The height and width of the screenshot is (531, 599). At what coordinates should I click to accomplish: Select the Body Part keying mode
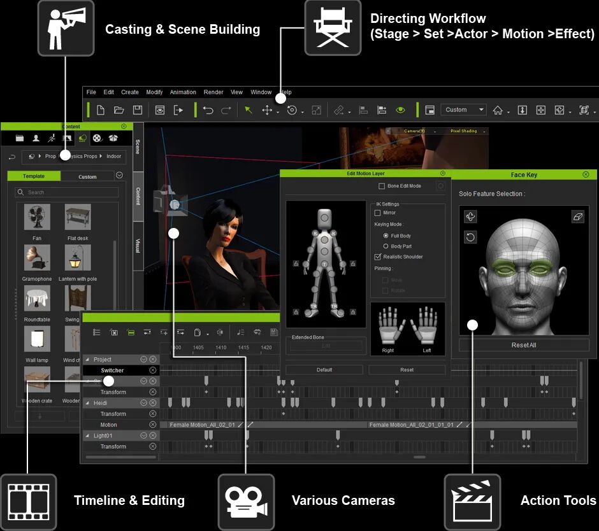(386, 246)
